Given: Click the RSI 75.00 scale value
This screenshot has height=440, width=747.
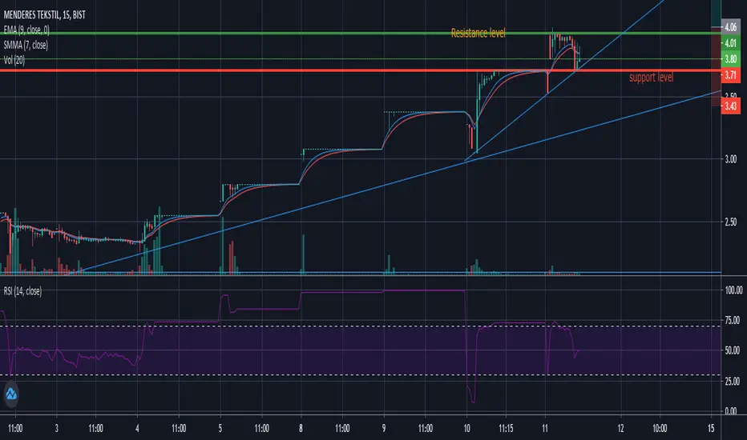Looking at the screenshot, I should pos(733,320).
